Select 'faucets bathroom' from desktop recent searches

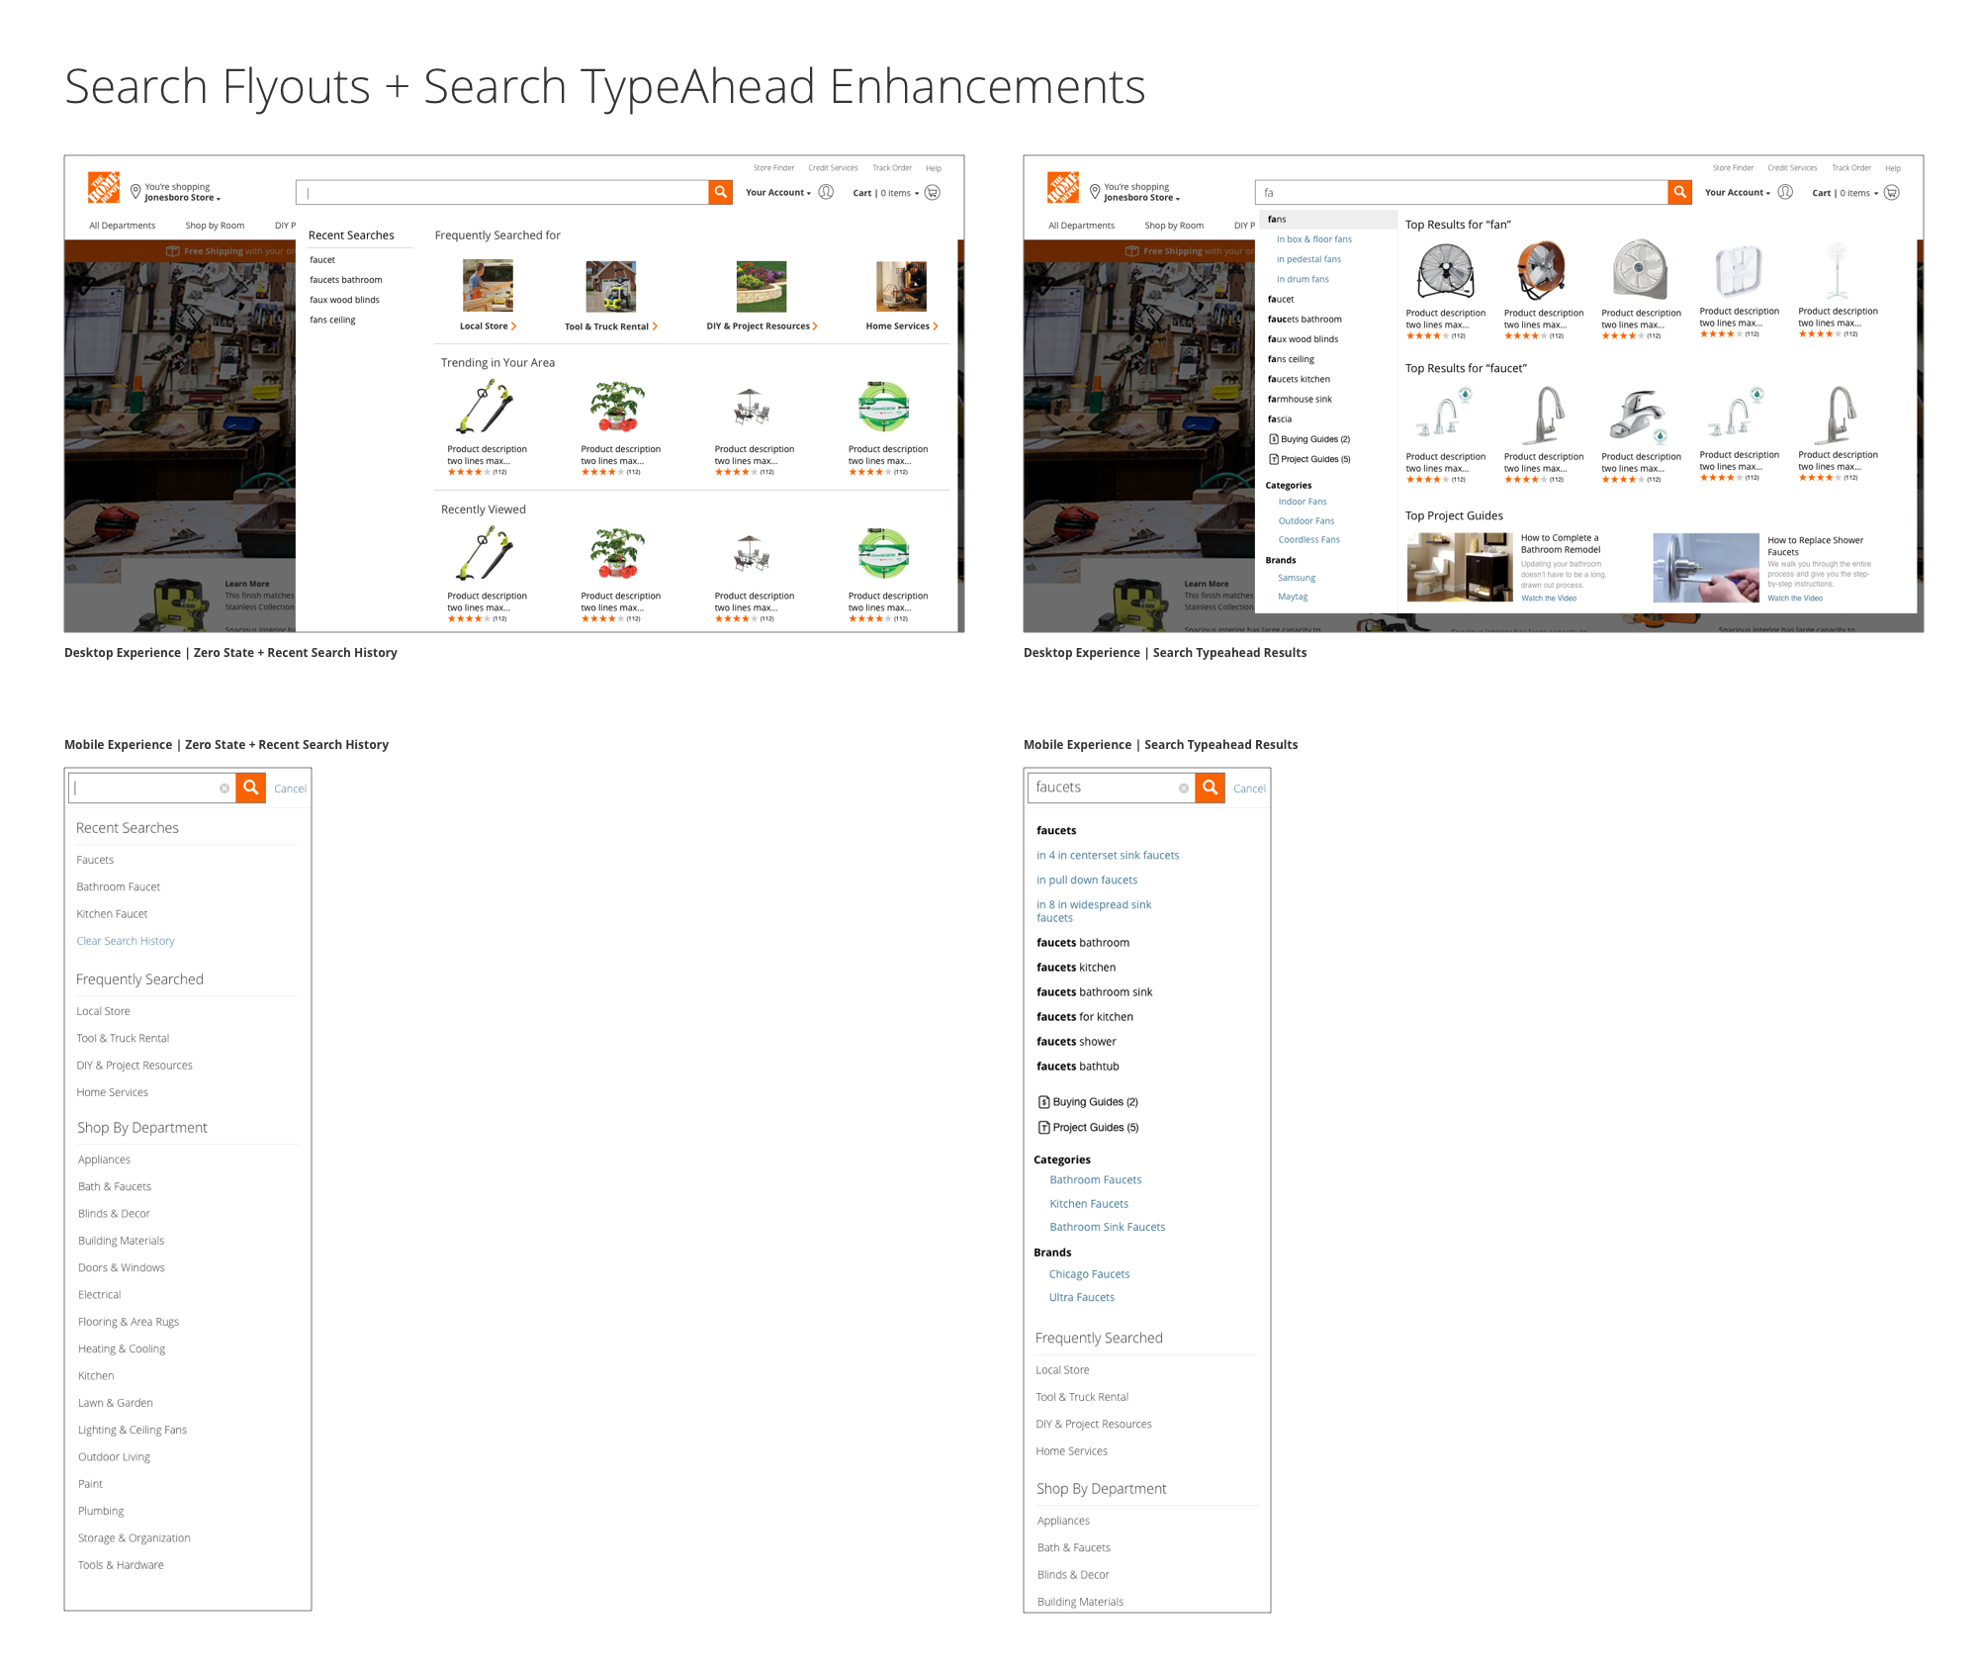click(x=345, y=280)
